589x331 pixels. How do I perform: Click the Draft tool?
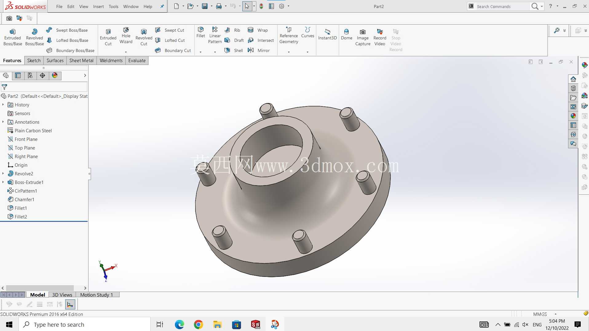tap(234, 40)
